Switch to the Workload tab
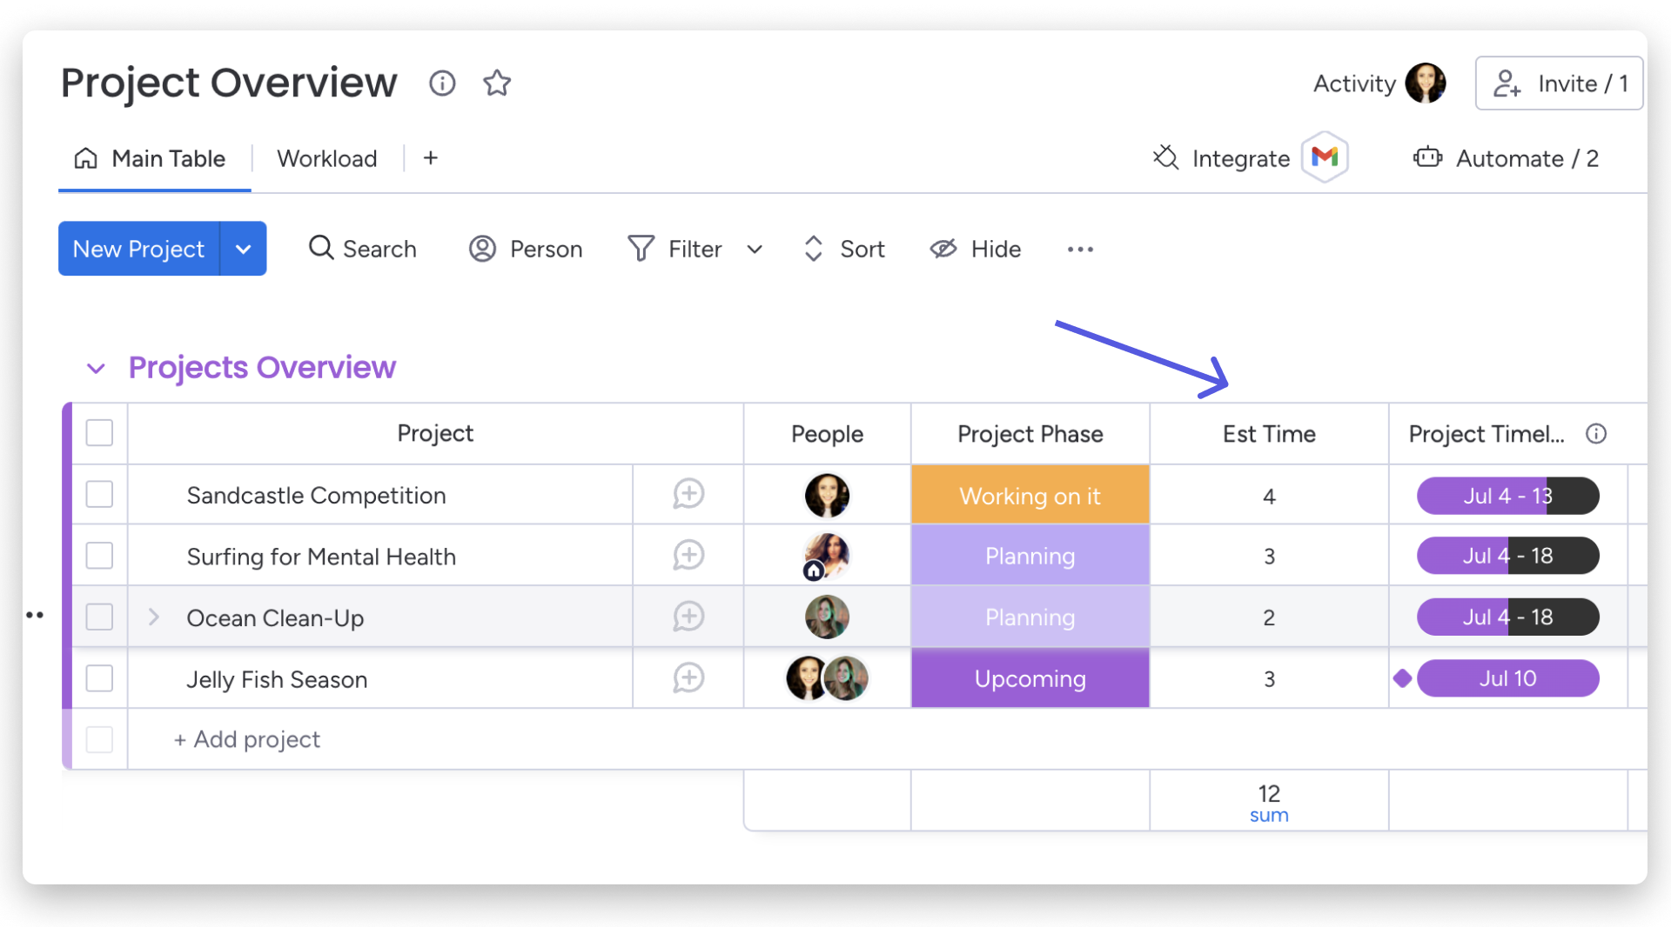Screen dimensions: 1671x927 tap(326, 158)
